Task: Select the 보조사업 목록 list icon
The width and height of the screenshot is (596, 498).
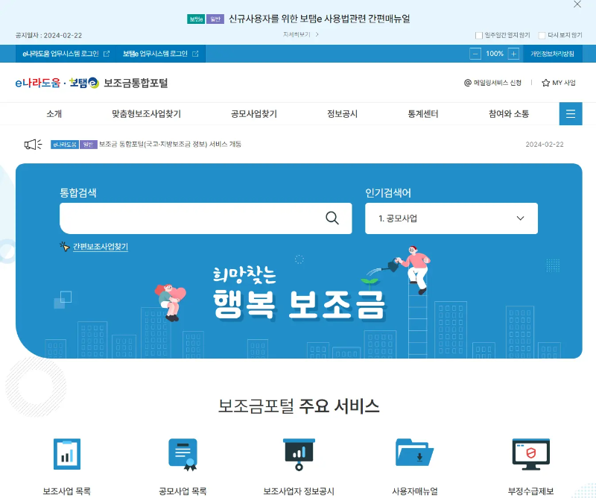Action: [67, 453]
